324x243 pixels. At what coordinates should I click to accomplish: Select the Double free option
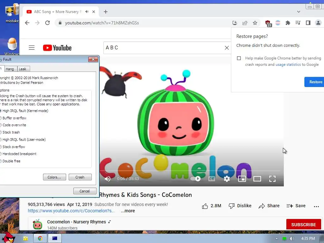coord(10,161)
